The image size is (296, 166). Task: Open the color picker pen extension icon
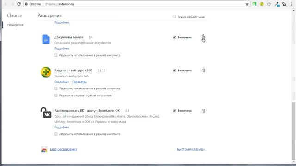coord(277,4)
